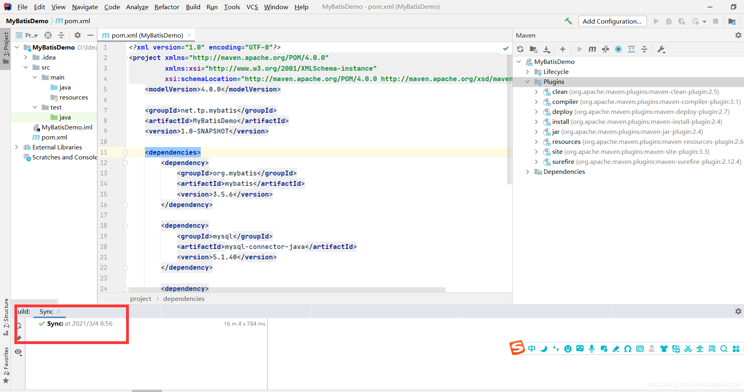Pin the Build tab

click(x=18, y=338)
